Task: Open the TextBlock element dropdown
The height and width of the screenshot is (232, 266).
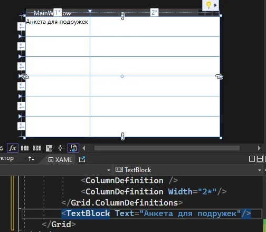Action: click(188, 170)
